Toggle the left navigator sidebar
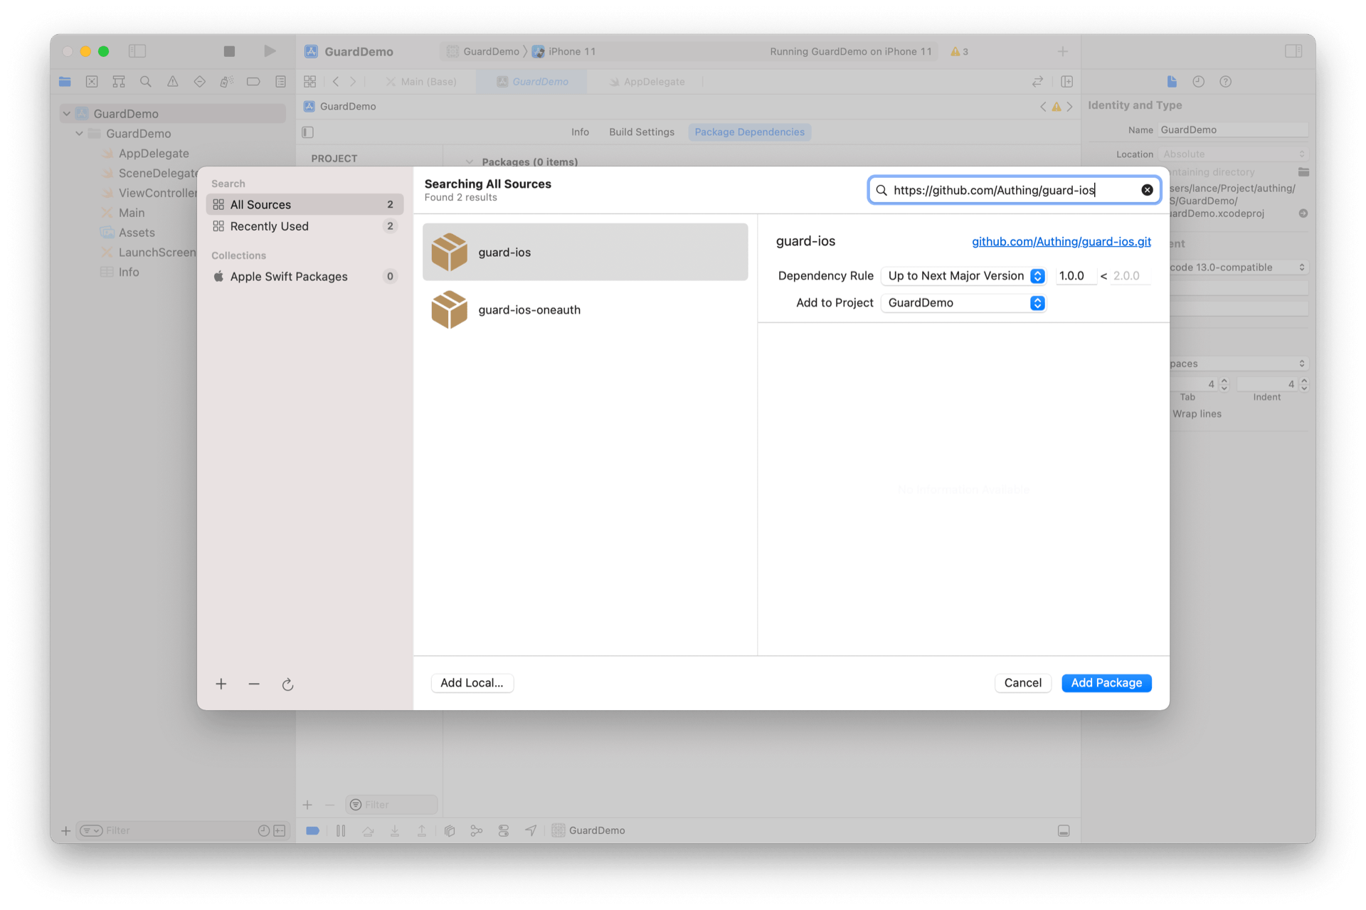Image resolution: width=1366 pixels, height=910 pixels. tap(137, 51)
